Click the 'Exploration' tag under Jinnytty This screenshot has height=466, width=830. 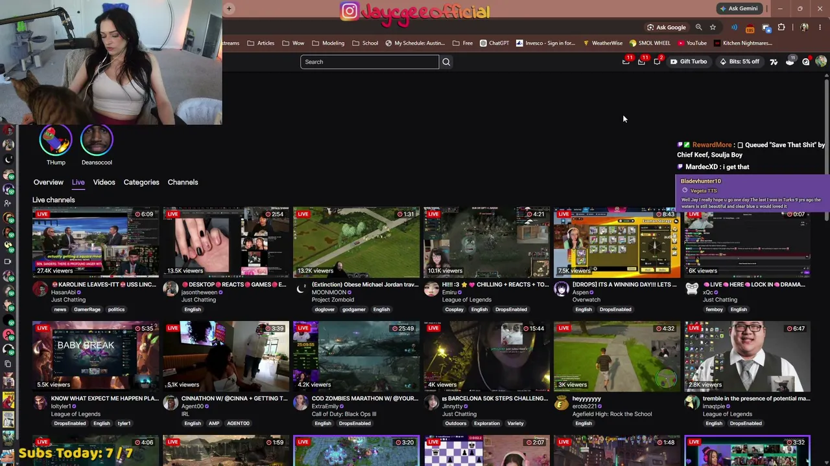click(486, 423)
